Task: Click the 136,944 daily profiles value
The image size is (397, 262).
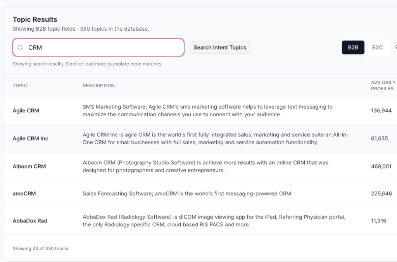Action: point(381,110)
